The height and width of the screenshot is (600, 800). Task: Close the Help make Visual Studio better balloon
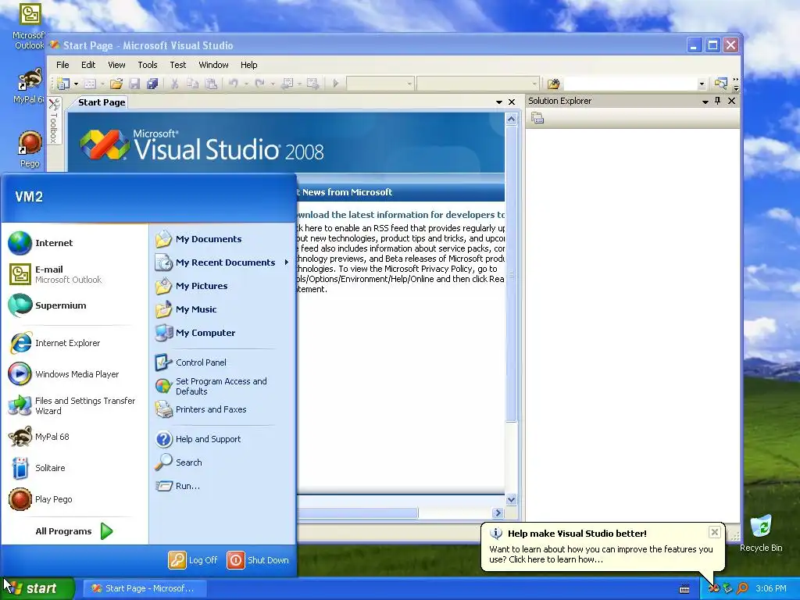(x=714, y=532)
